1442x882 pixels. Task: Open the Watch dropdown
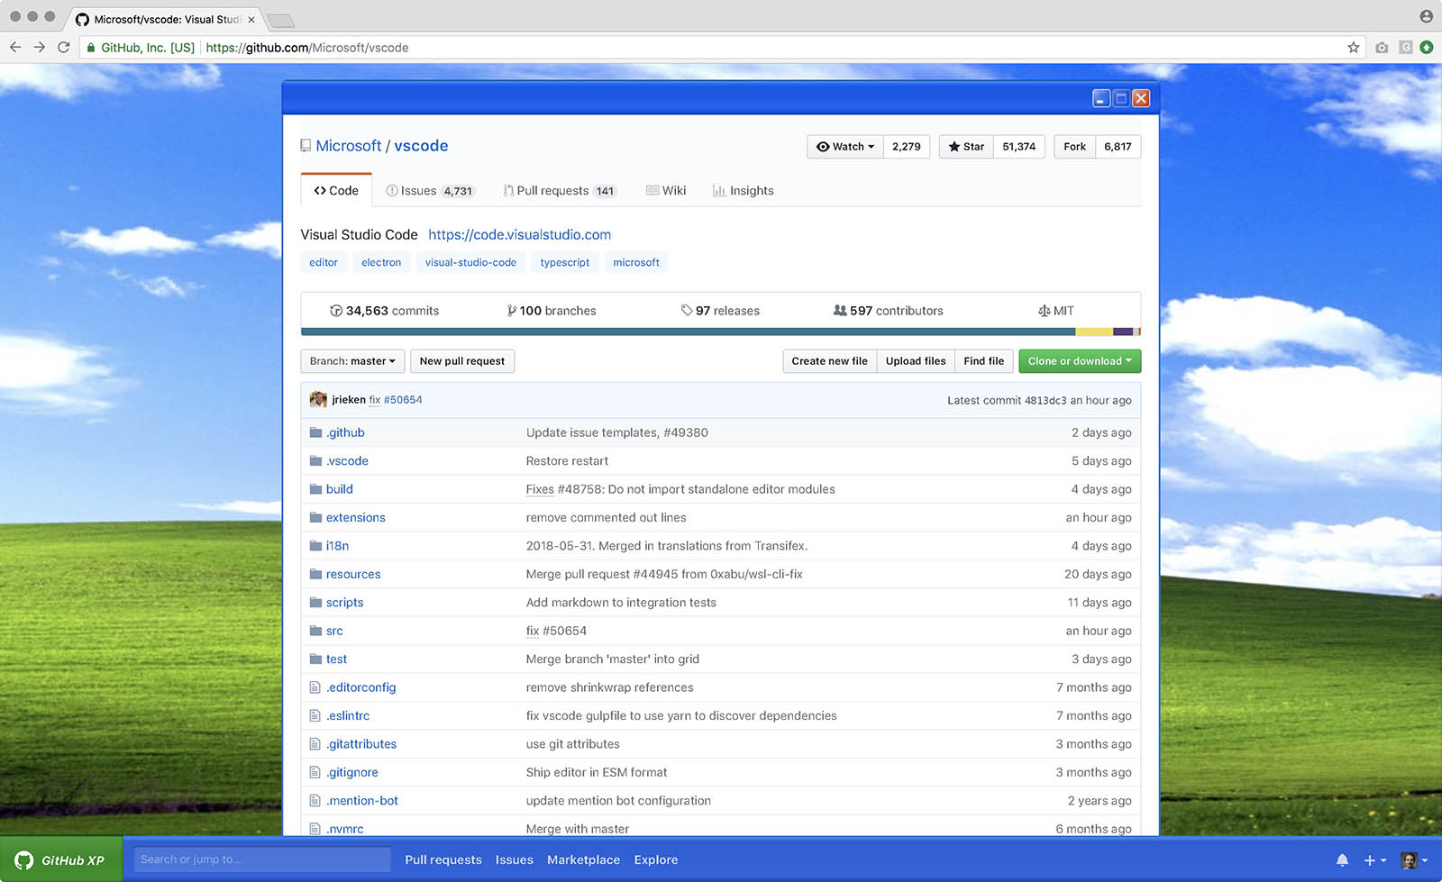point(844,147)
